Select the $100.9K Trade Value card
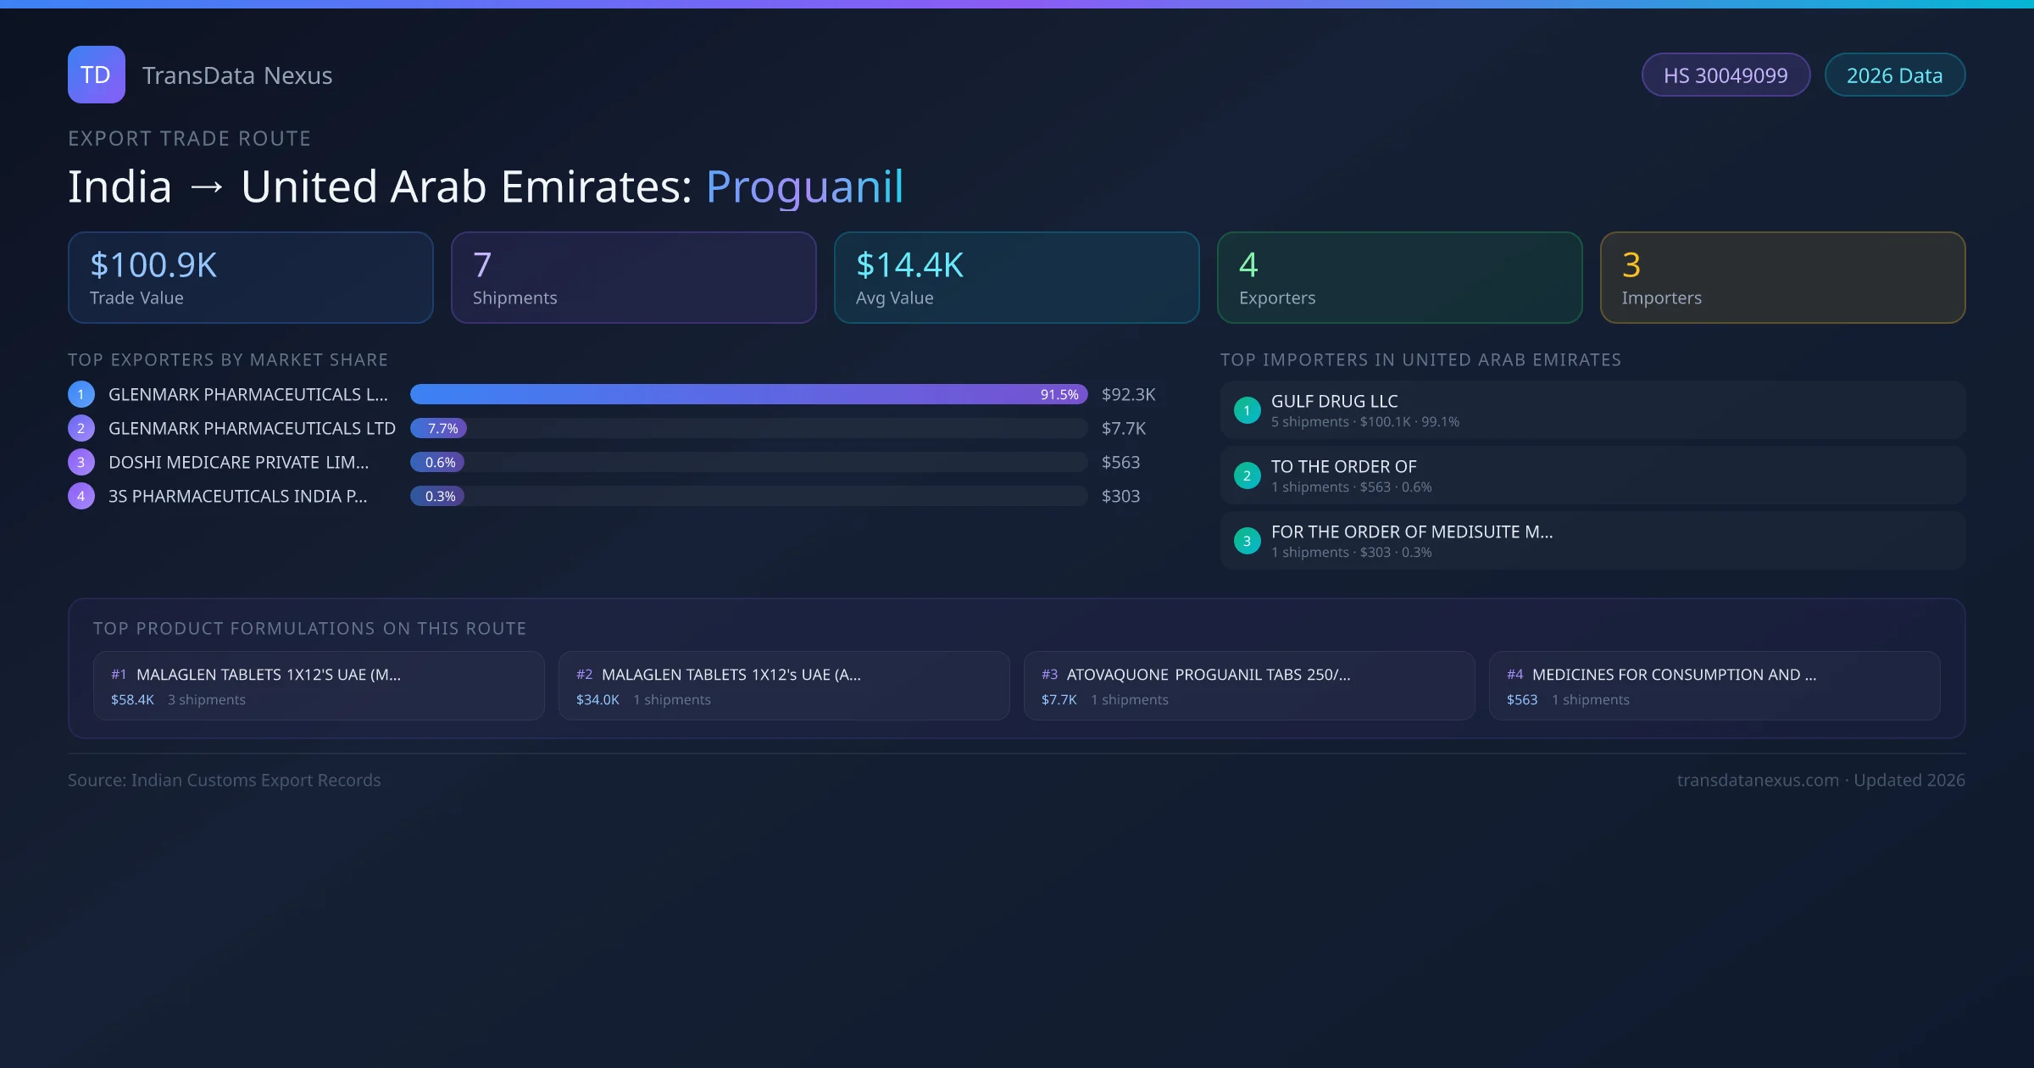 (250, 278)
